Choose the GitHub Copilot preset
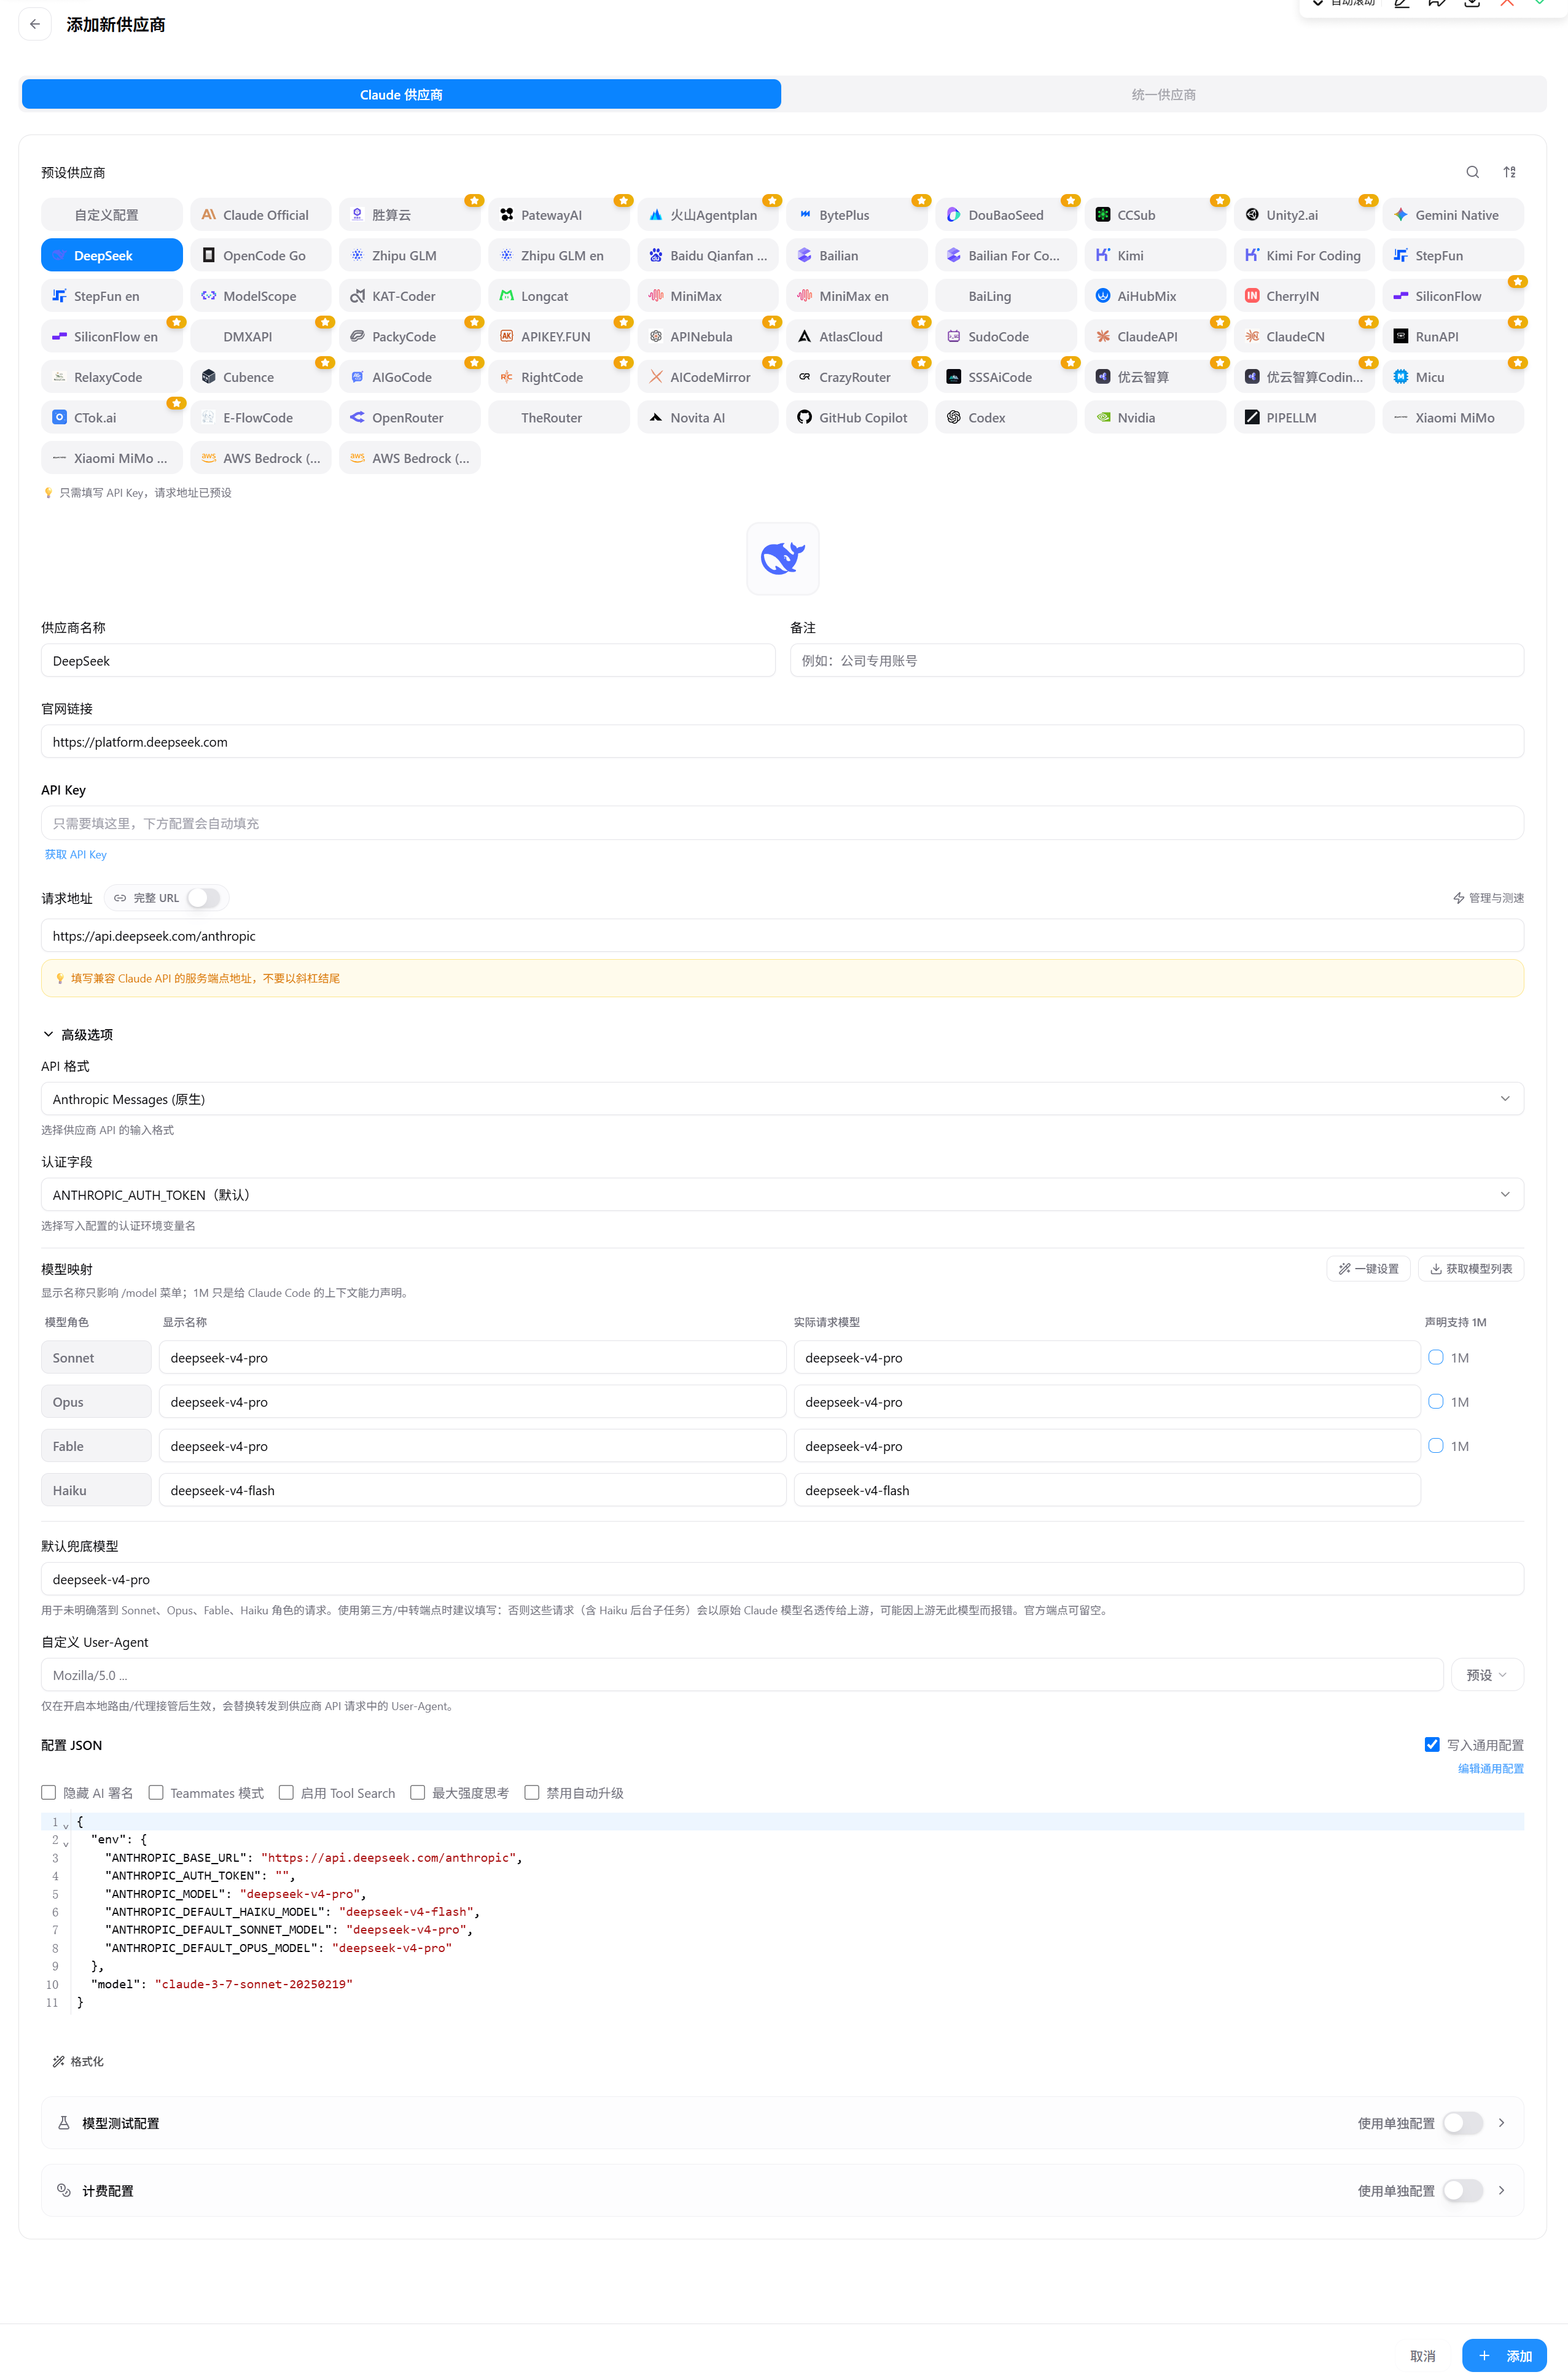The height and width of the screenshot is (2380, 1568). point(857,418)
